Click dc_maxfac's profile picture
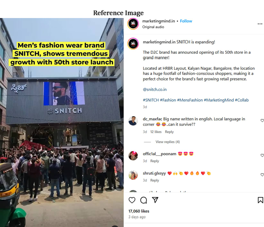Viewport: 264px width, 227px height. coord(133,121)
